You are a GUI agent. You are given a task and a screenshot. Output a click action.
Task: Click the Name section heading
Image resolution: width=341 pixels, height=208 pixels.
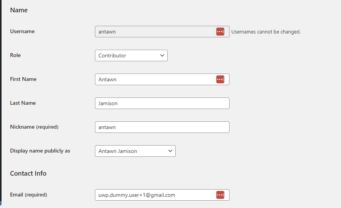[19, 10]
